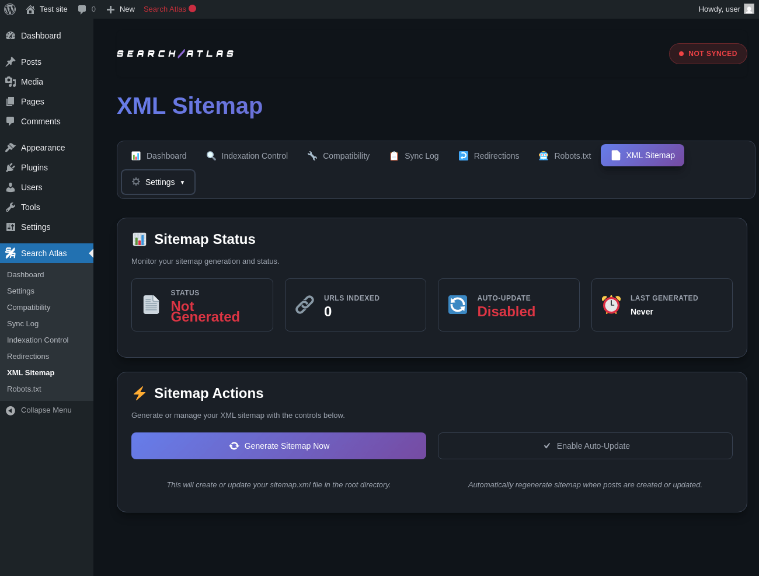Switch to the Dashboard tab
This screenshot has height=576, width=759.
click(x=159, y=156)
